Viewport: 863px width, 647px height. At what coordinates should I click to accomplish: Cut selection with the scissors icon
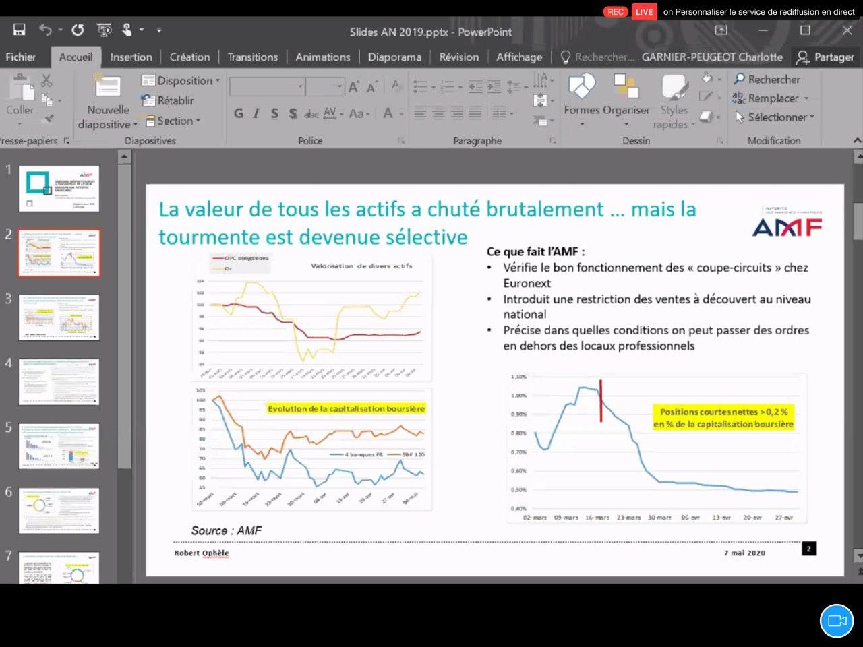(x=47, y=81)
